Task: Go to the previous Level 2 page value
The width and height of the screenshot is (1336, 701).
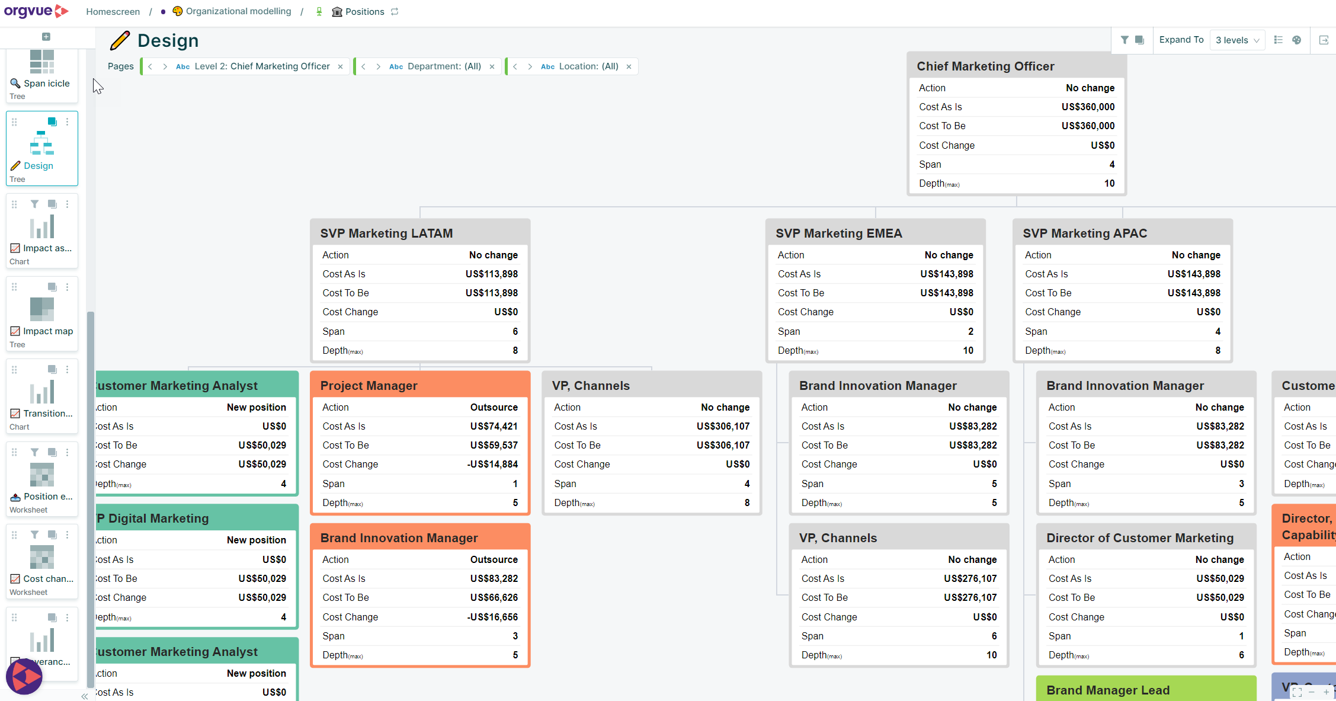Action: pos(150,66)
